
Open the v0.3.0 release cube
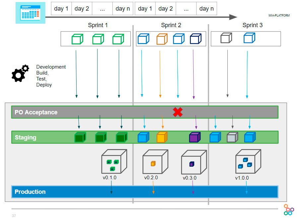(x=194, y=162)
